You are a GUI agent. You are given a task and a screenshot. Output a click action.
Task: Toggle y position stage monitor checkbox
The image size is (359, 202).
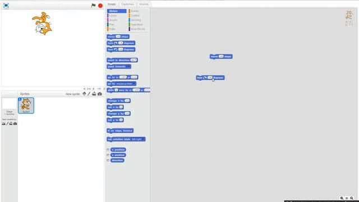(x=108, y=155)
